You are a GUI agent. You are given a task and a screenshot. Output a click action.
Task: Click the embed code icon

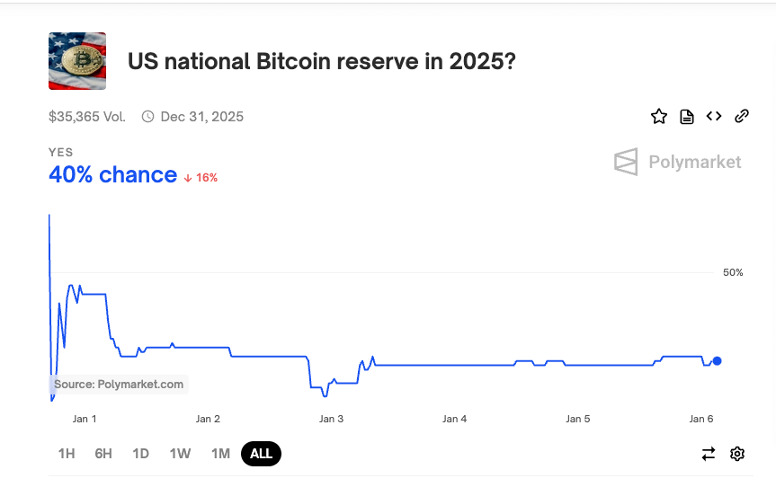(714, 116)
